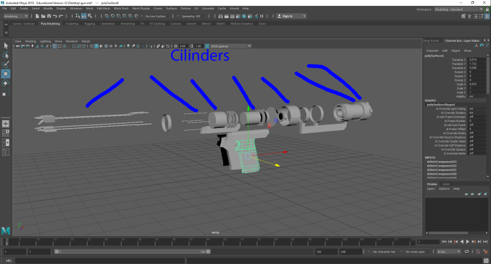This screenshot has height=264, width=491.
Task: Open the No Character Set dropdown
Action: [384, 251]
